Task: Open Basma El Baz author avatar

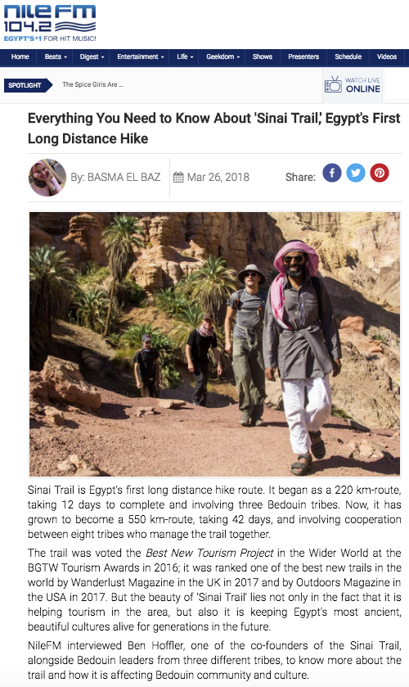Action: (x=47, y=178)
